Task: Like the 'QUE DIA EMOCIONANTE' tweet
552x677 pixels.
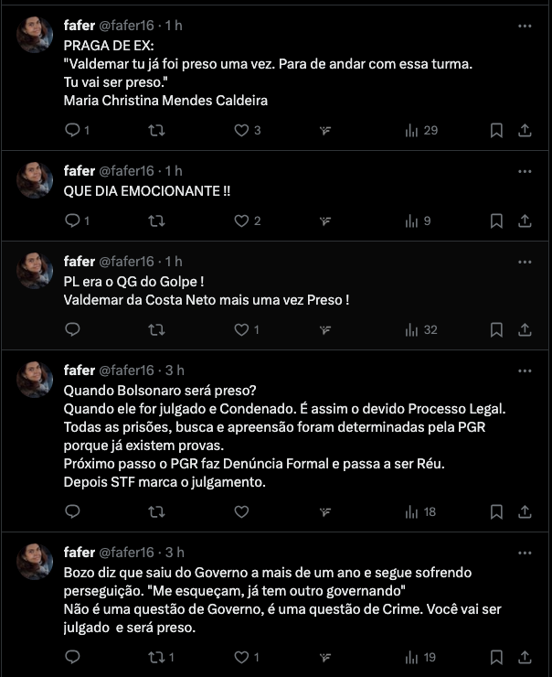Action: pos(241,220)
